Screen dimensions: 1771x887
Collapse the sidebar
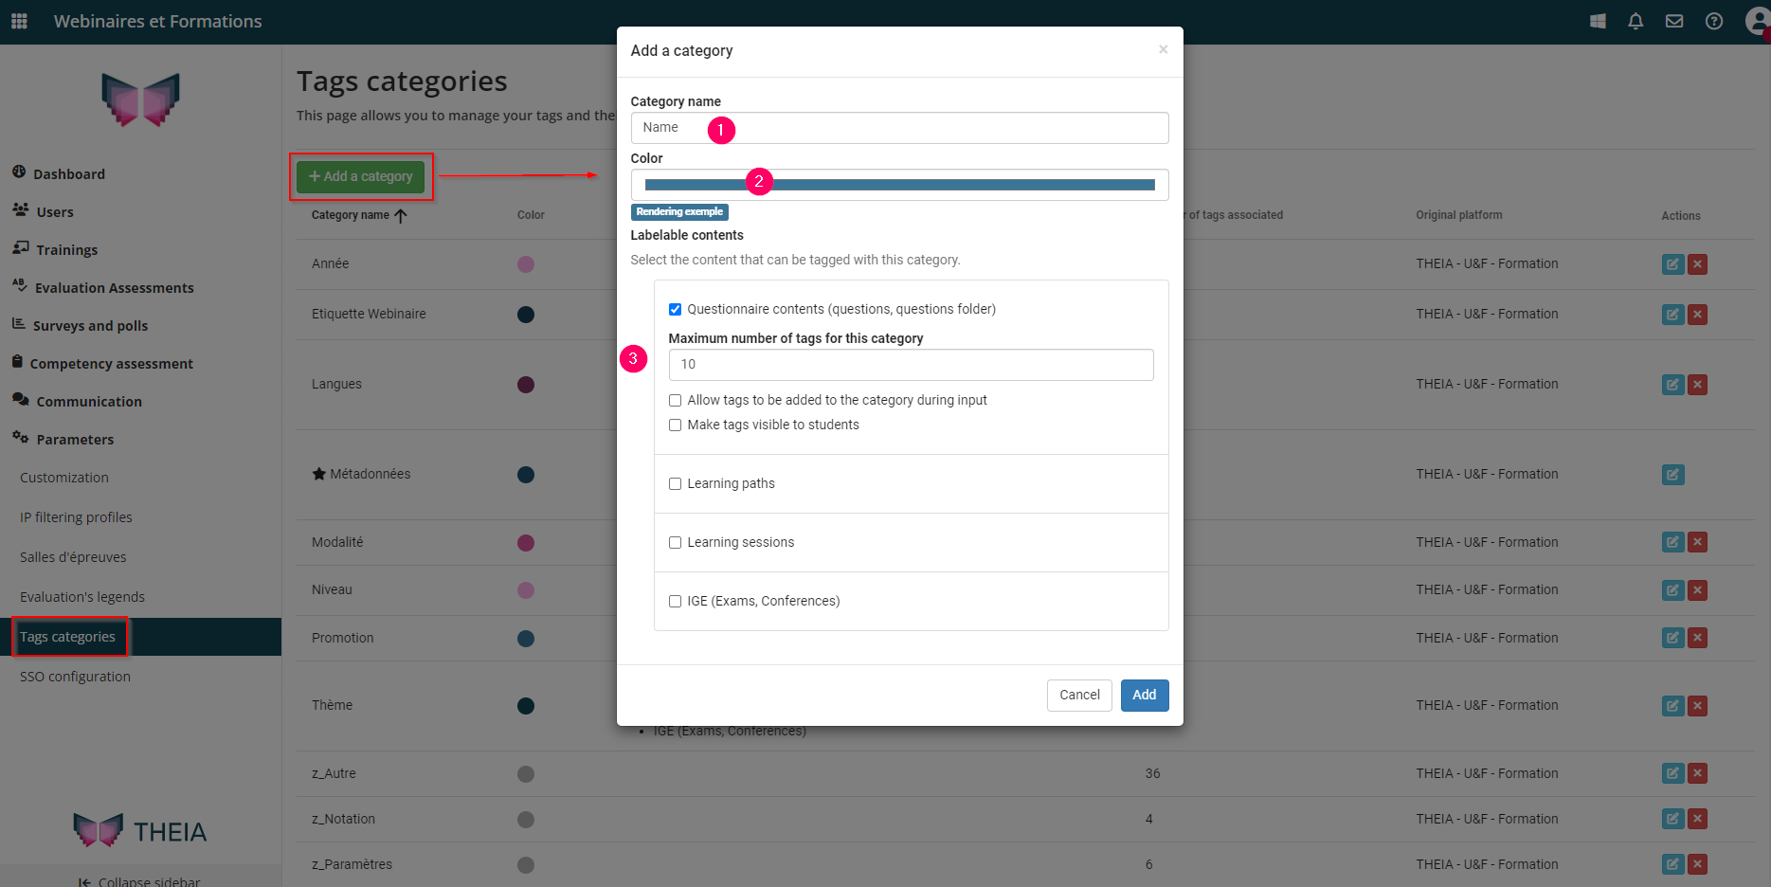pyautogui.click(x=138, y=880)
